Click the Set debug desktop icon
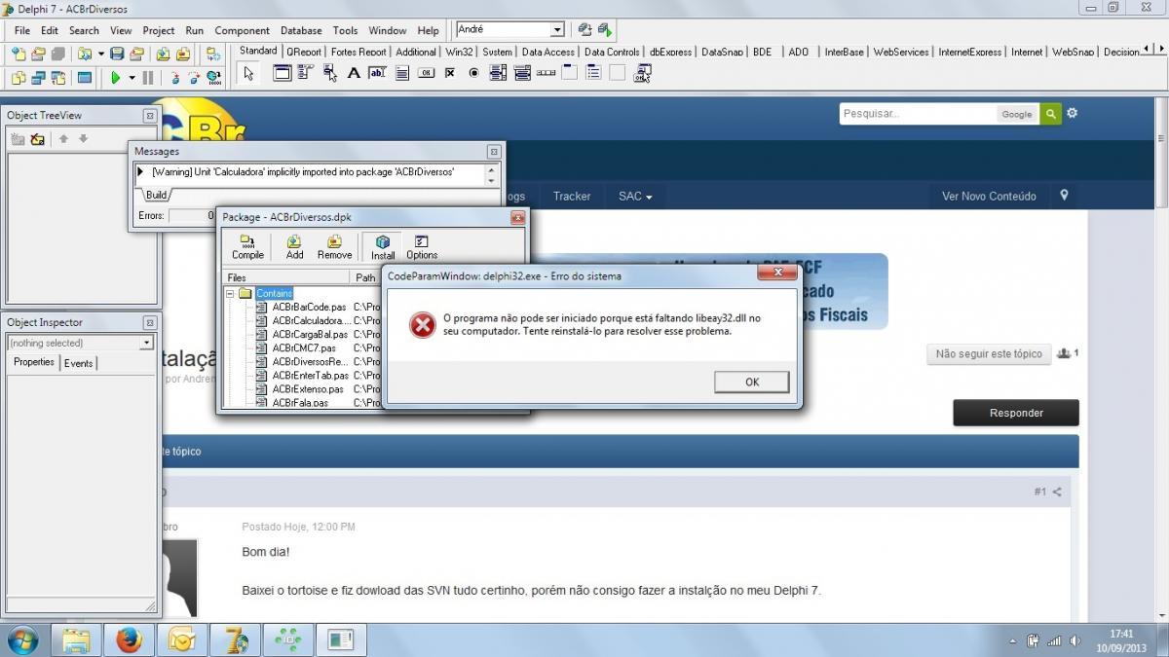The image size is (1169, 657). point(605,30)
